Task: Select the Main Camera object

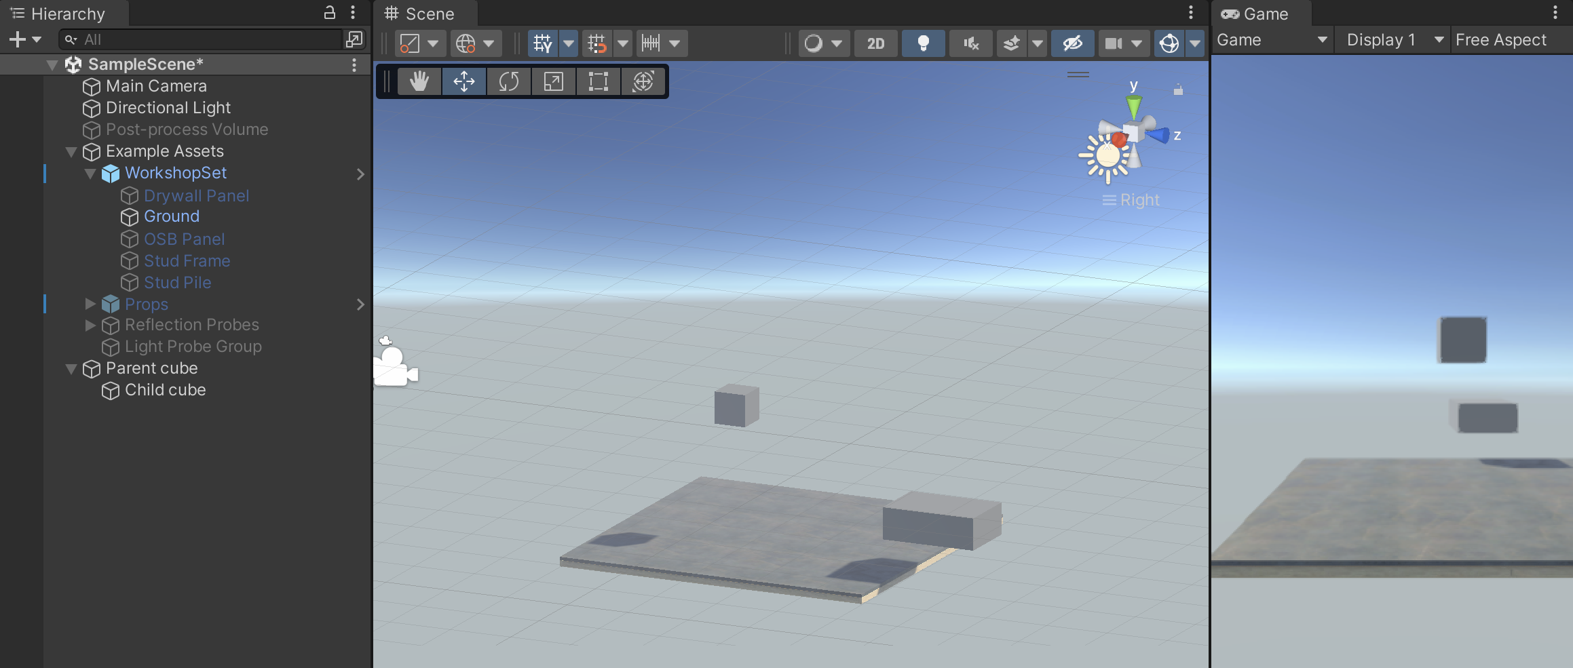Action: [156, 86]
